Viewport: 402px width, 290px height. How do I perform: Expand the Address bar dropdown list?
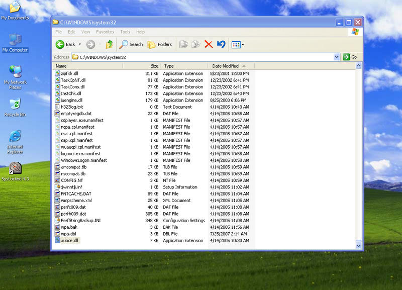pos(337,57)
